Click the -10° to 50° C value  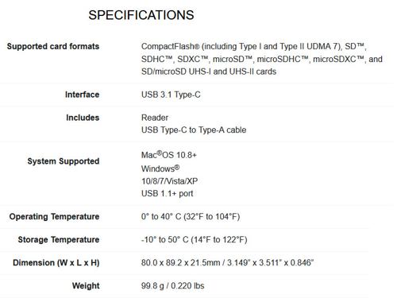[194, 240]
